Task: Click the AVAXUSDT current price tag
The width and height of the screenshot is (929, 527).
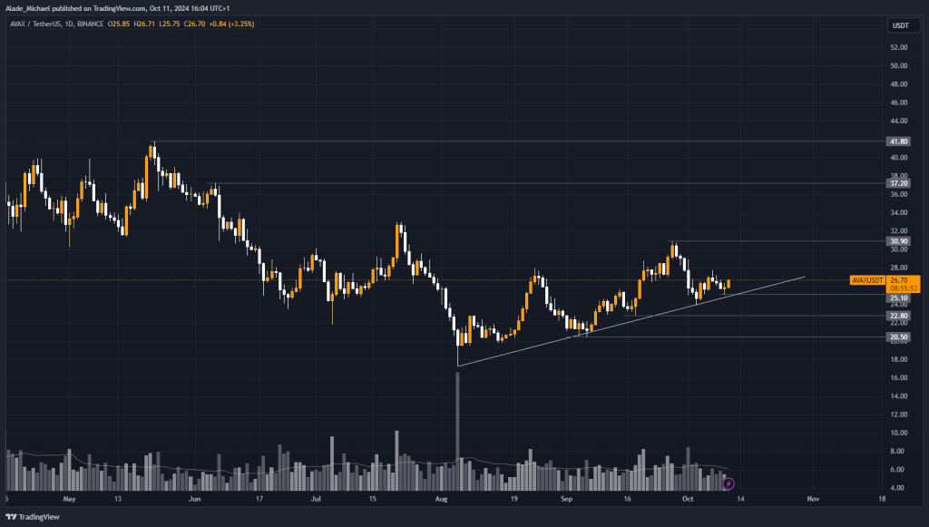Action: point(868,280)
